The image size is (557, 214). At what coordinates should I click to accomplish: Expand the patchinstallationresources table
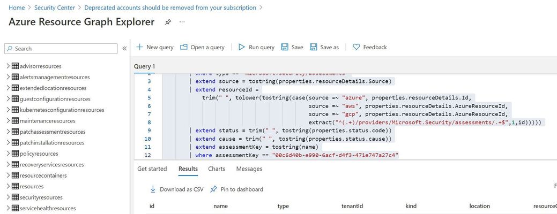coord(8,143)
